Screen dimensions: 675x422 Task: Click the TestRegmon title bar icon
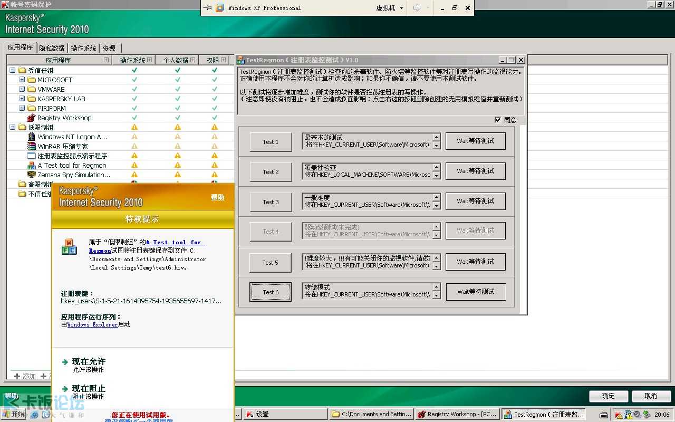[x=240, y=60]
